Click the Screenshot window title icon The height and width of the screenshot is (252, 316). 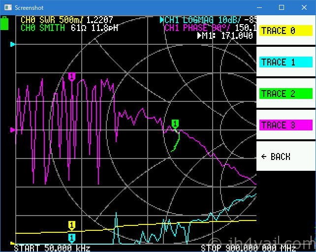click(8, 8)
